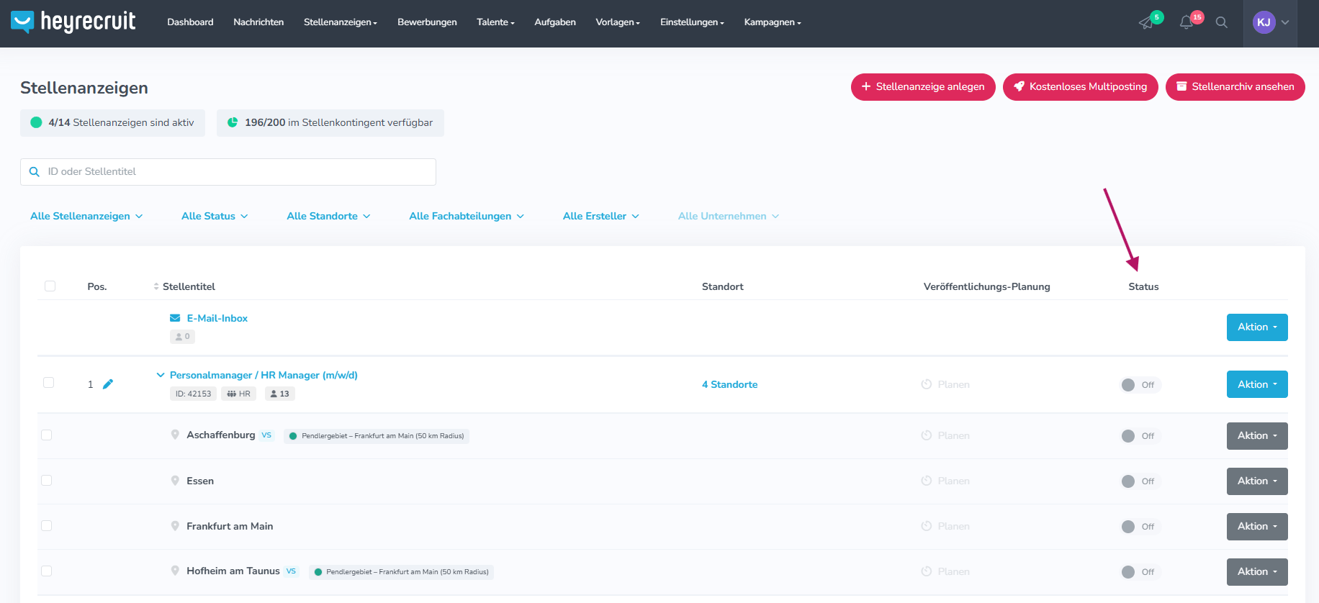Check the box for the Essen location row
This screenshot has height=603, width=1319.
coord(47,480)
